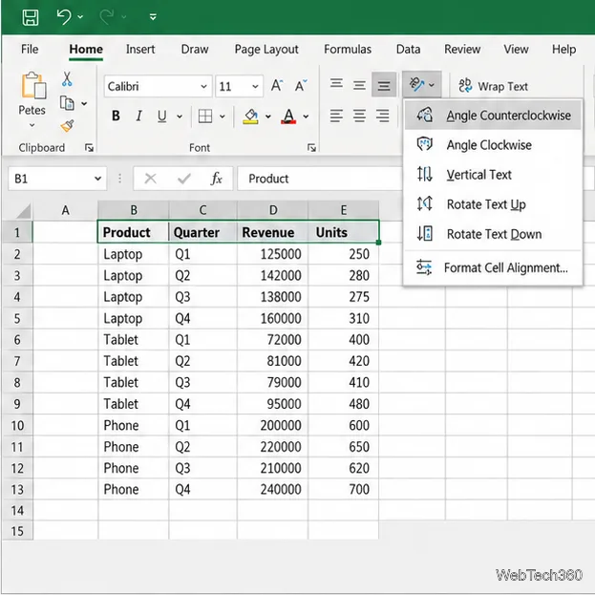Open the Fill Color dropdown arrow
The width and height of the screenshot is (595, 595).
pos(268,117)
